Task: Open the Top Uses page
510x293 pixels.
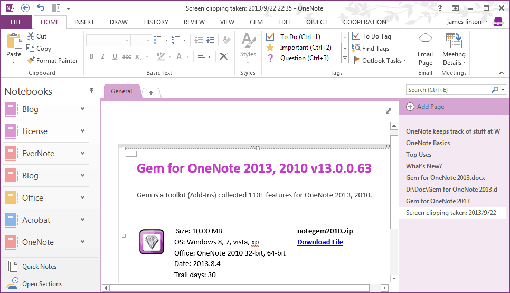Action: click(x=419, y=155)
